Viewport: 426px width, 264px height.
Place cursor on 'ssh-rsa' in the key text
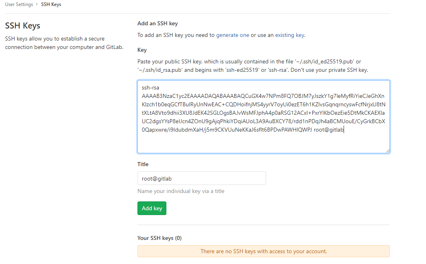[151, 87]
